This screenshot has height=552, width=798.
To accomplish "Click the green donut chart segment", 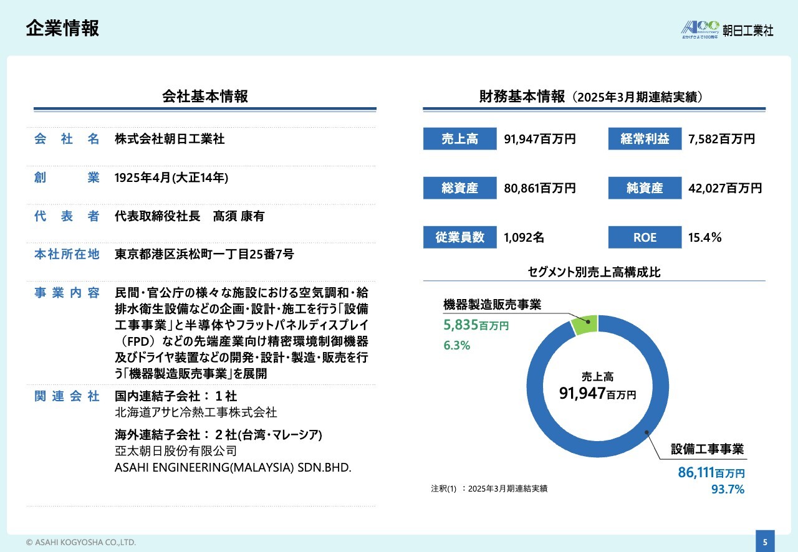I will [x=585, y=325].
